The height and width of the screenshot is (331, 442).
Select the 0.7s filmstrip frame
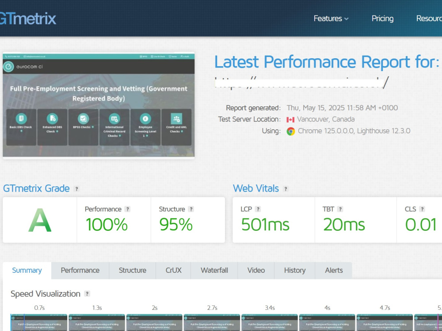[39, 323]
